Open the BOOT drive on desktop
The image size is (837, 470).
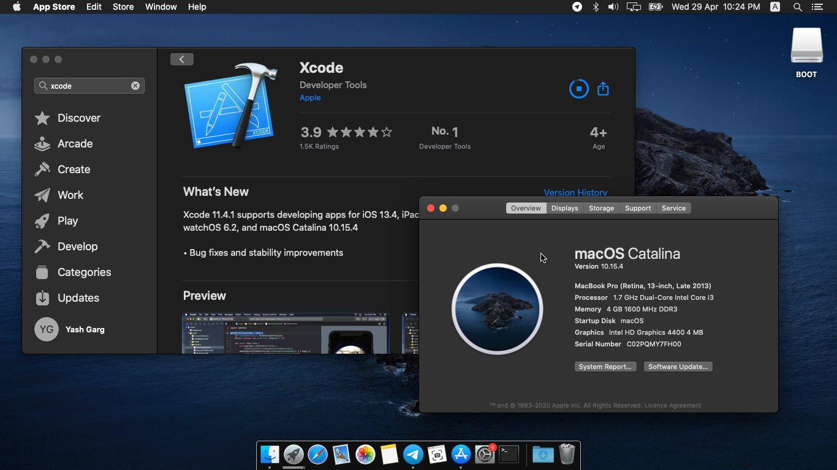pyautogui.click(x=806, y=52)
